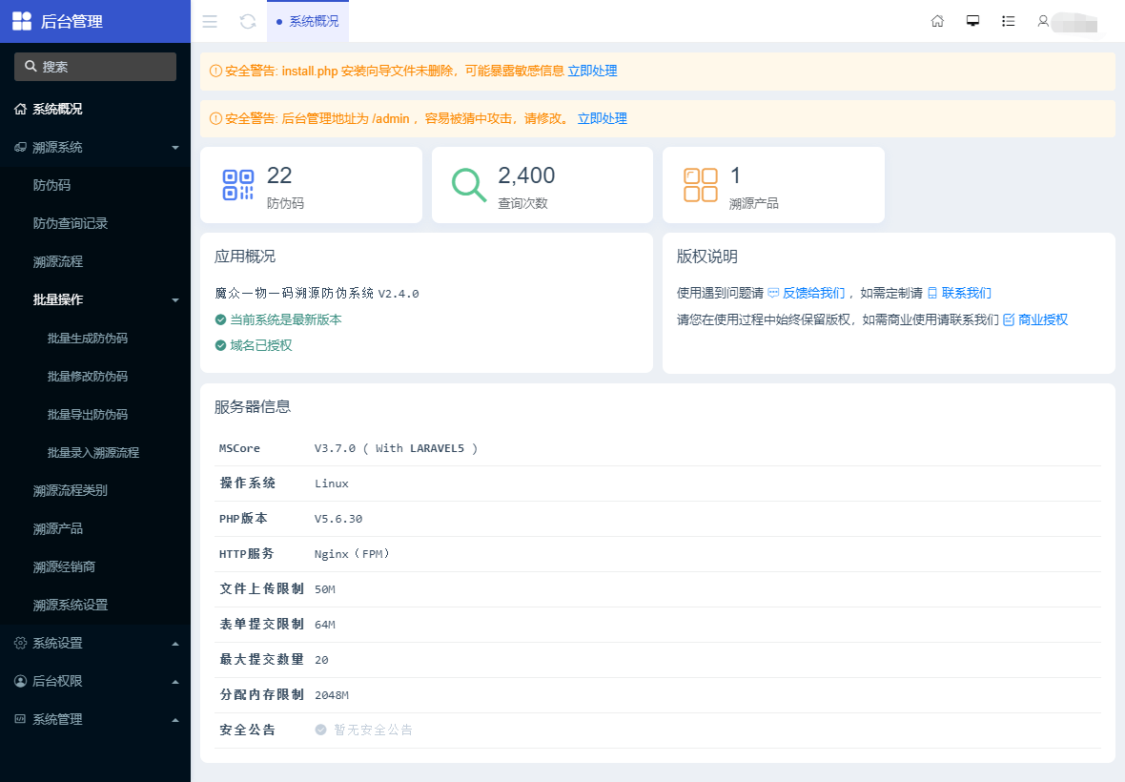Expand the 系统设置 menu arrow
The height and width of the screenshot is (782, 1125).
pyautogui.click(x=175, y=644)
